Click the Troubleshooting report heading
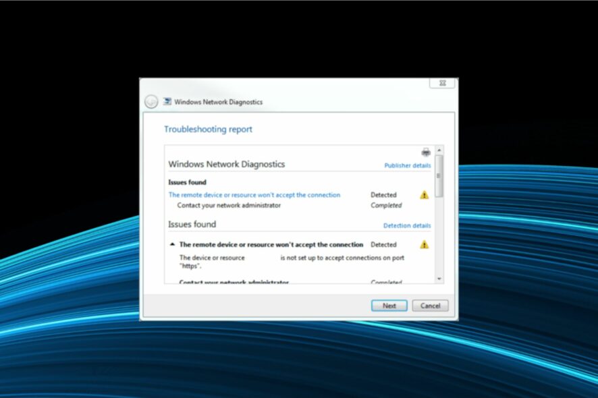 [209, 130]
